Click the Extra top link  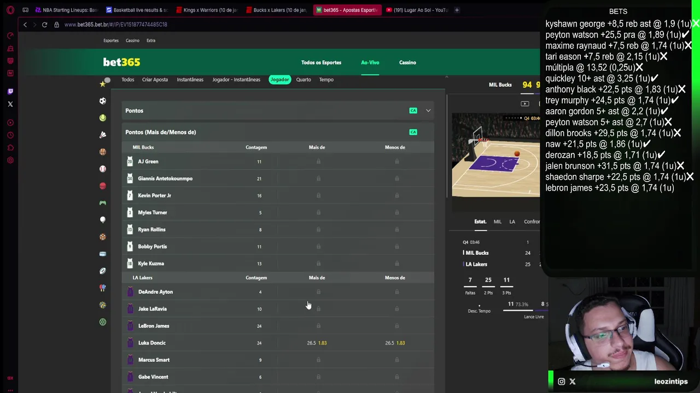click(x=150, y=40)
